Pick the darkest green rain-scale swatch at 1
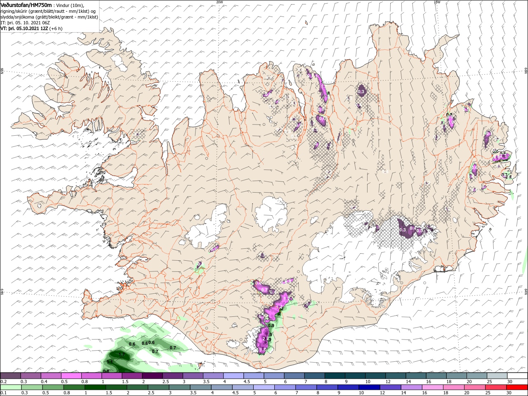 click(x=95, y=387)
